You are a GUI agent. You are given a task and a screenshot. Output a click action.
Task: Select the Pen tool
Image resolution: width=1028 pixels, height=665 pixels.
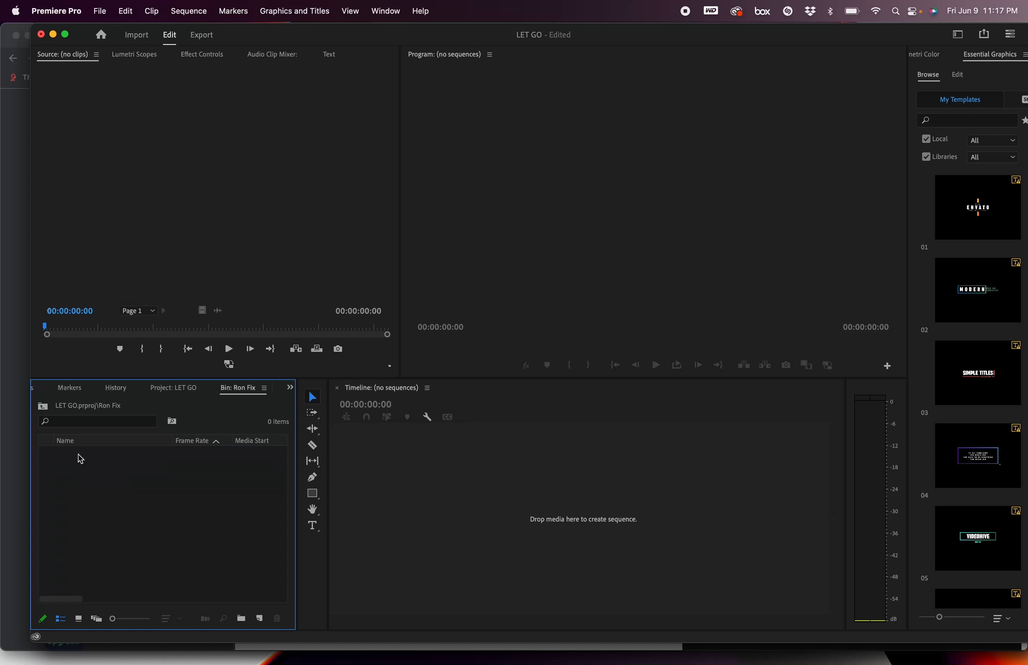tap(312, 477)
